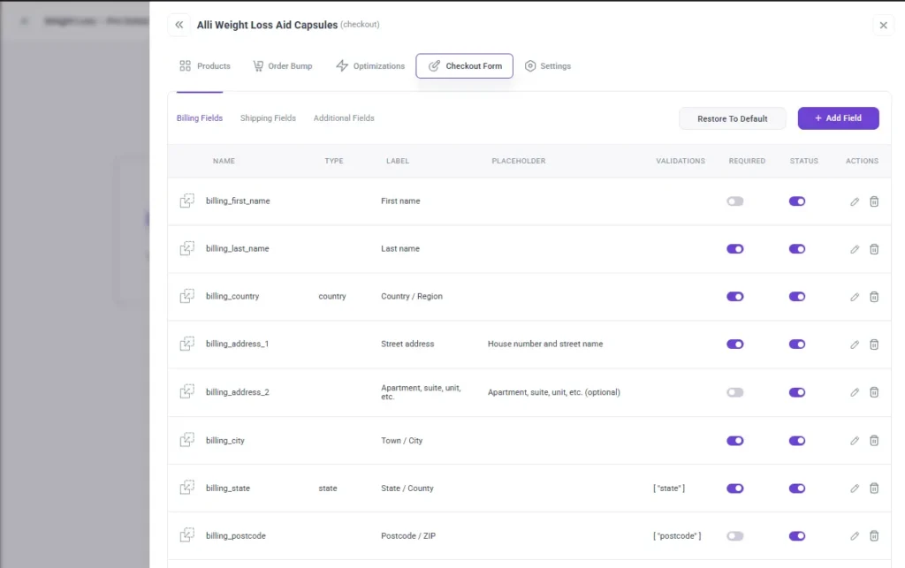Edit the billing_last_name field with the pencil icon
This screenshot has height=568, width=905.
pos(855,249)
